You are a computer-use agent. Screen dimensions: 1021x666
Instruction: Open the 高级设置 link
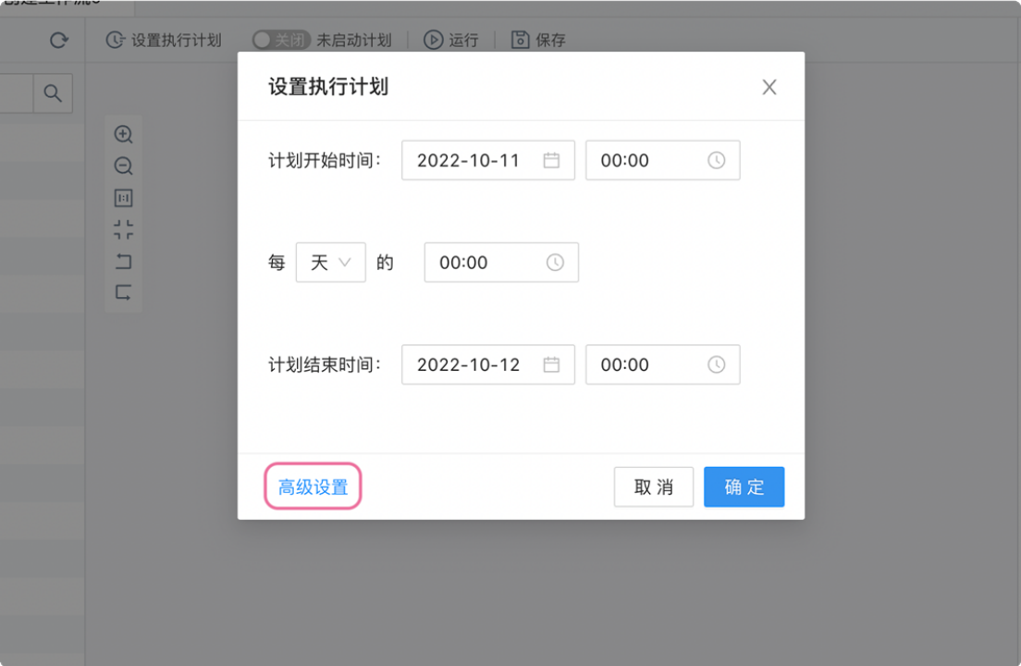tap(313, 487)
